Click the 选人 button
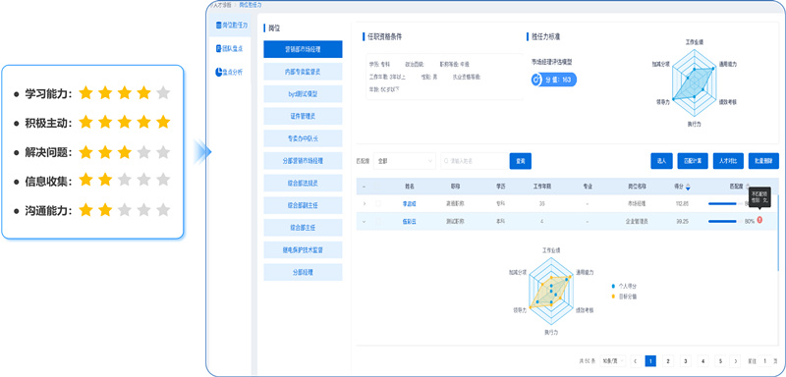Screen dimensions: 786x377 661,161
